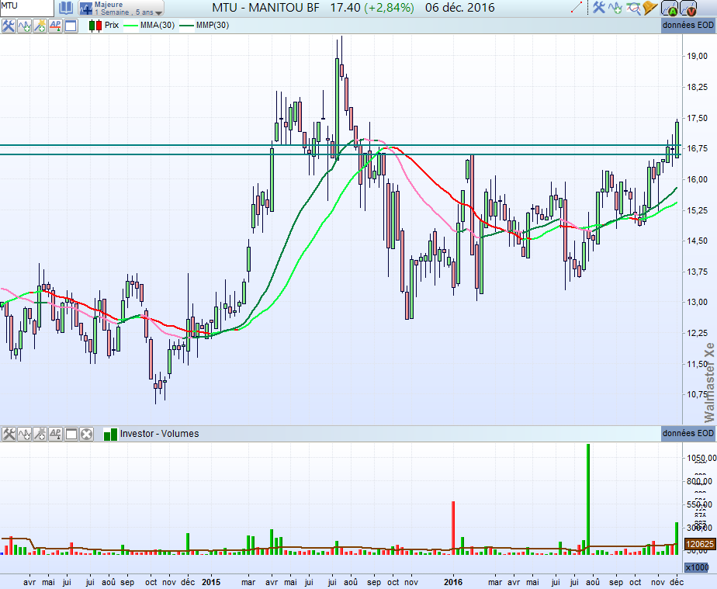Open the price panel wizard add icon
Screen dimensions: 717x589
click(x=40, y=26)
